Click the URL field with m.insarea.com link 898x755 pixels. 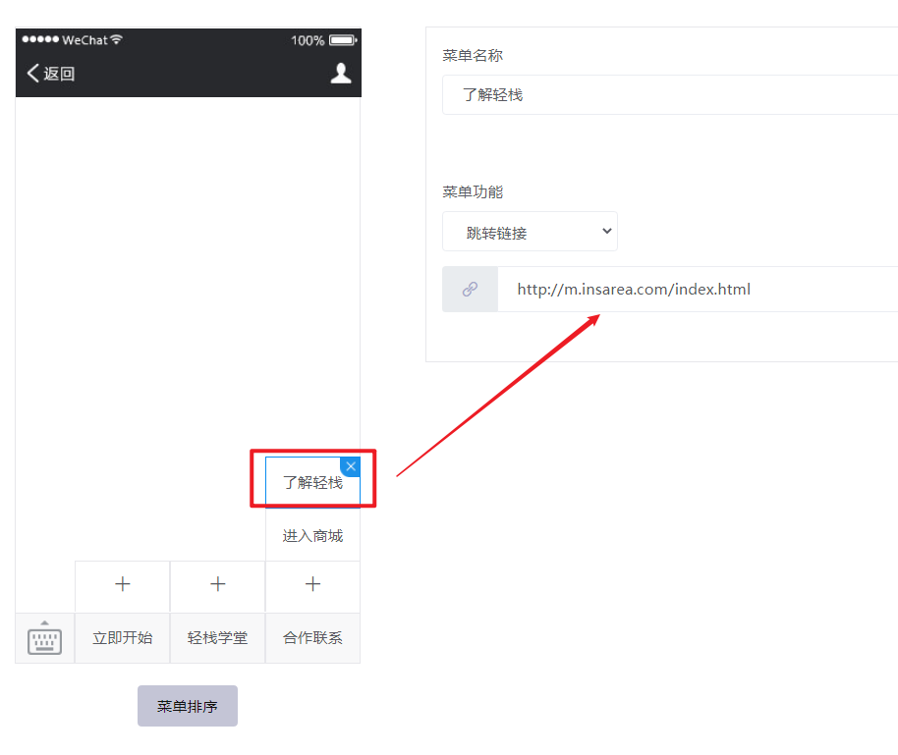pyautogui.click(x=699, y=289)
